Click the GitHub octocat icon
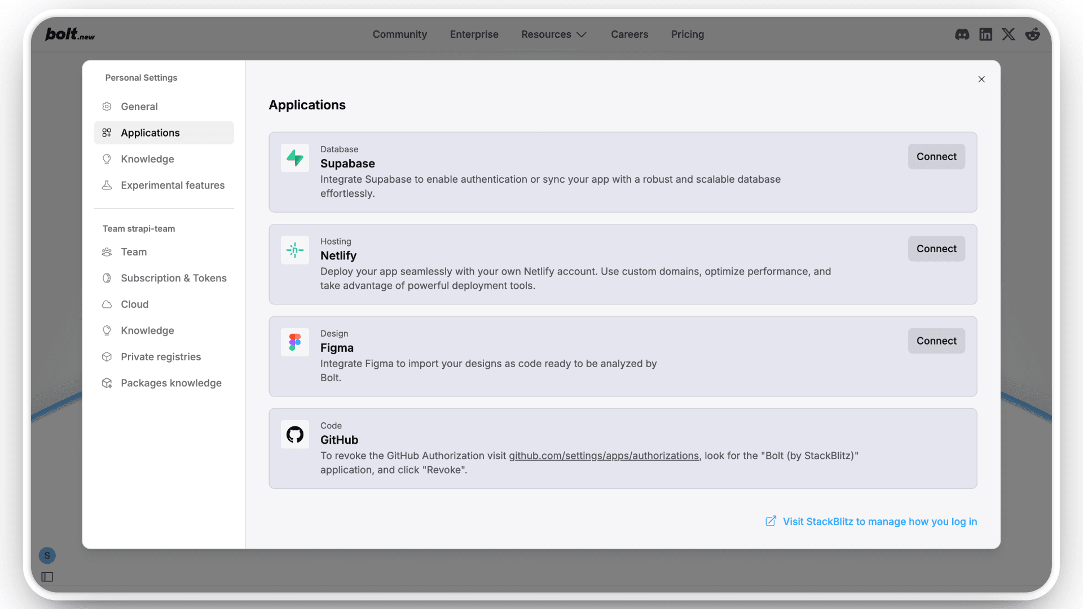This screenshot has width=1083, height=609. point(295,434)
